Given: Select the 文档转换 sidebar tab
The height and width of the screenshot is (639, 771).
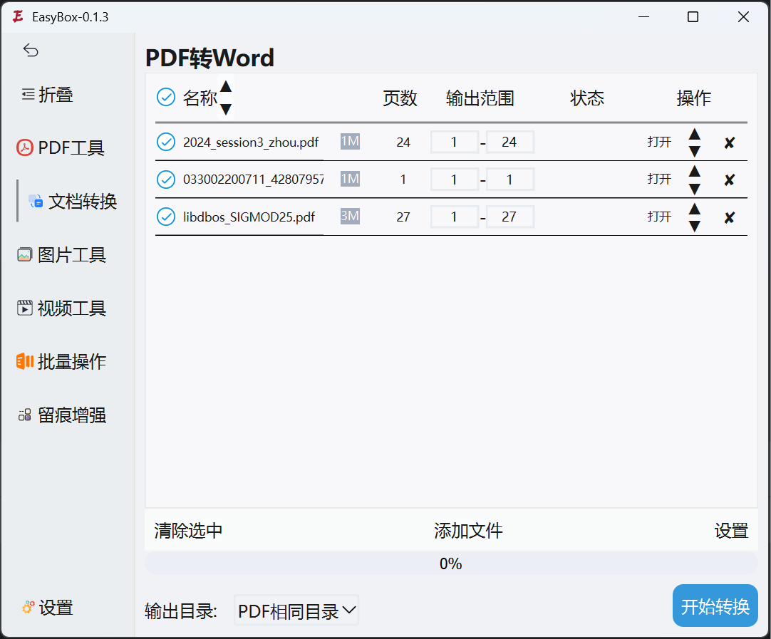Looking at the screenshot, I should pos(72,201).
